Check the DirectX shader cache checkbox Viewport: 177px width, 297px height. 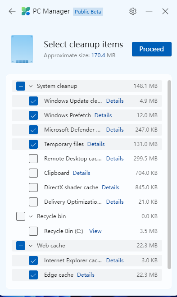33,187
